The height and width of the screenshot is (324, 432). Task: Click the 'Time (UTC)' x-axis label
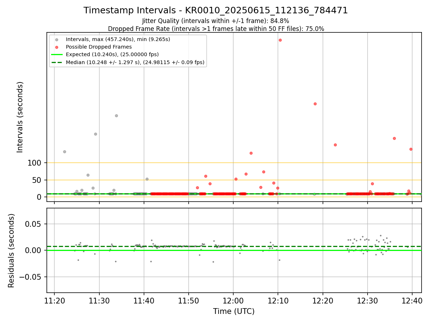click(x=234, y=311)
